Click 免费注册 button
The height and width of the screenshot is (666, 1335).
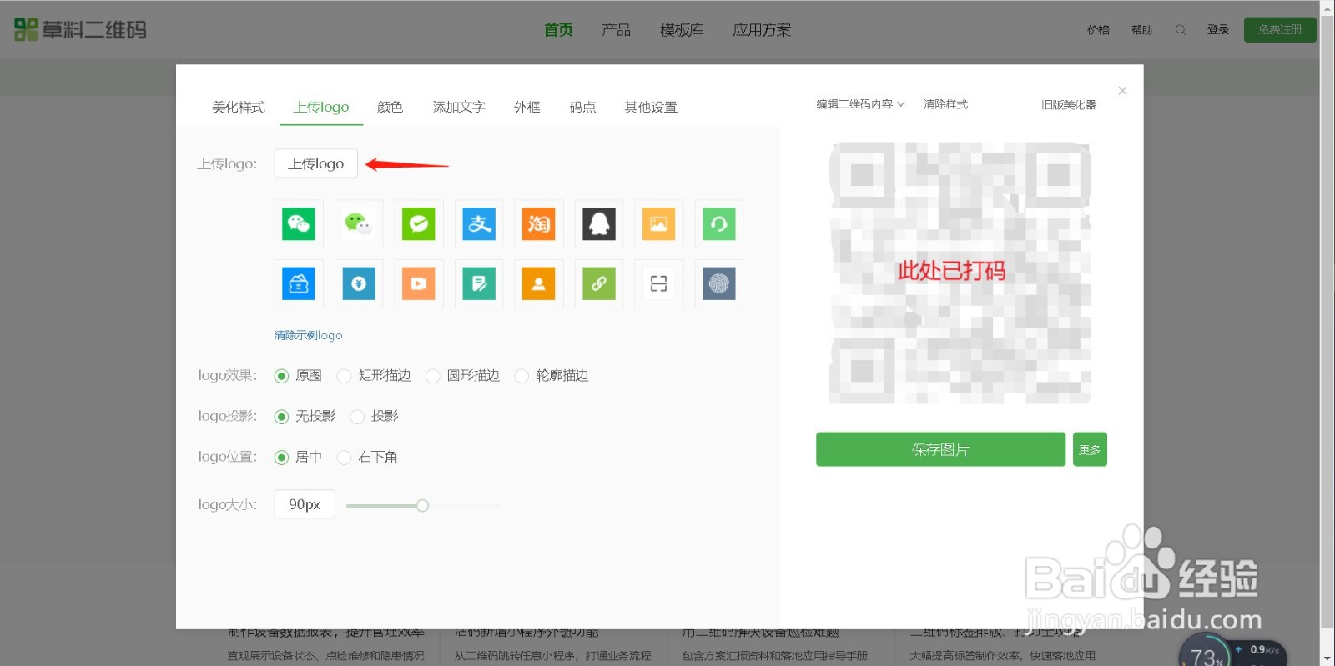(x=1280, y=30)
